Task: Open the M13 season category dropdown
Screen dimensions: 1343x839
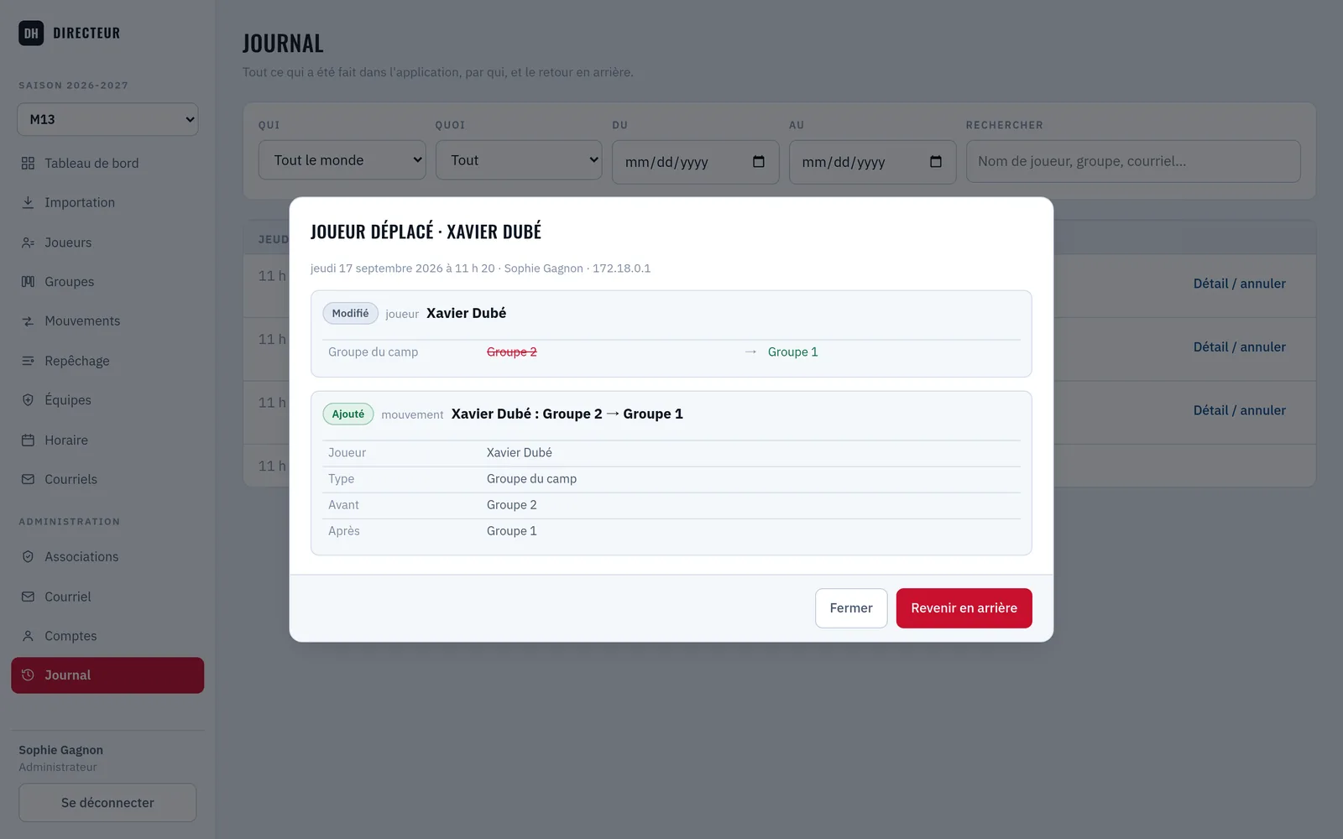Action: click(107, 119)
